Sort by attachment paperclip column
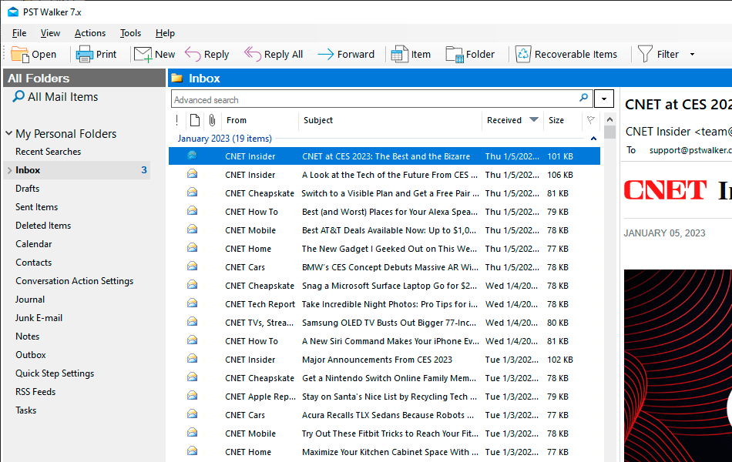Image resolution: width=732 pixels, height=462 pixels. pos(212,120)
